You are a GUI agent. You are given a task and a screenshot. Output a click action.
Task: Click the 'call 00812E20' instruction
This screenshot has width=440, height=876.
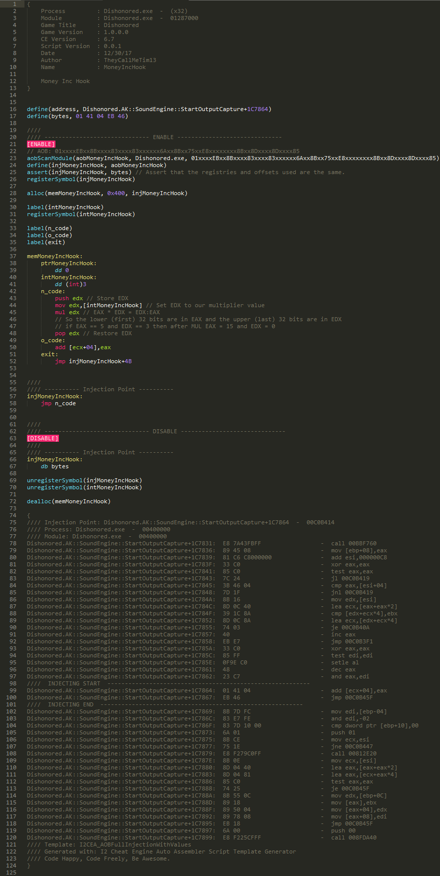(x=354, y=753)
